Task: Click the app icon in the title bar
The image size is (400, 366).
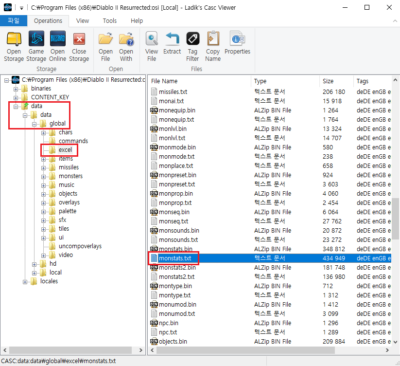Action: 8,7
